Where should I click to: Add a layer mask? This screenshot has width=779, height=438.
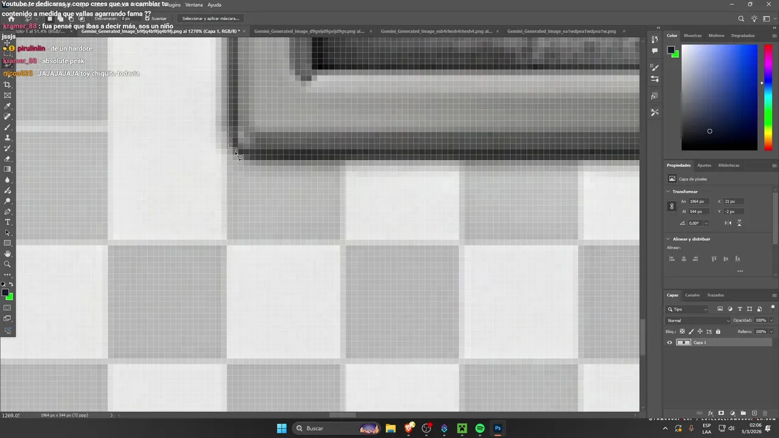tap(721, 413)
